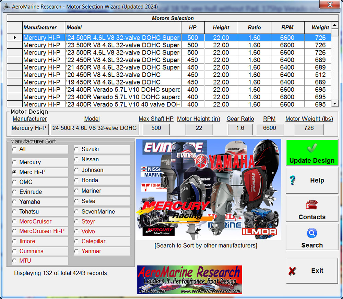Screen dimensions: 343x299
Task: Click the Motor Design Model field
Action: (95, 129)
